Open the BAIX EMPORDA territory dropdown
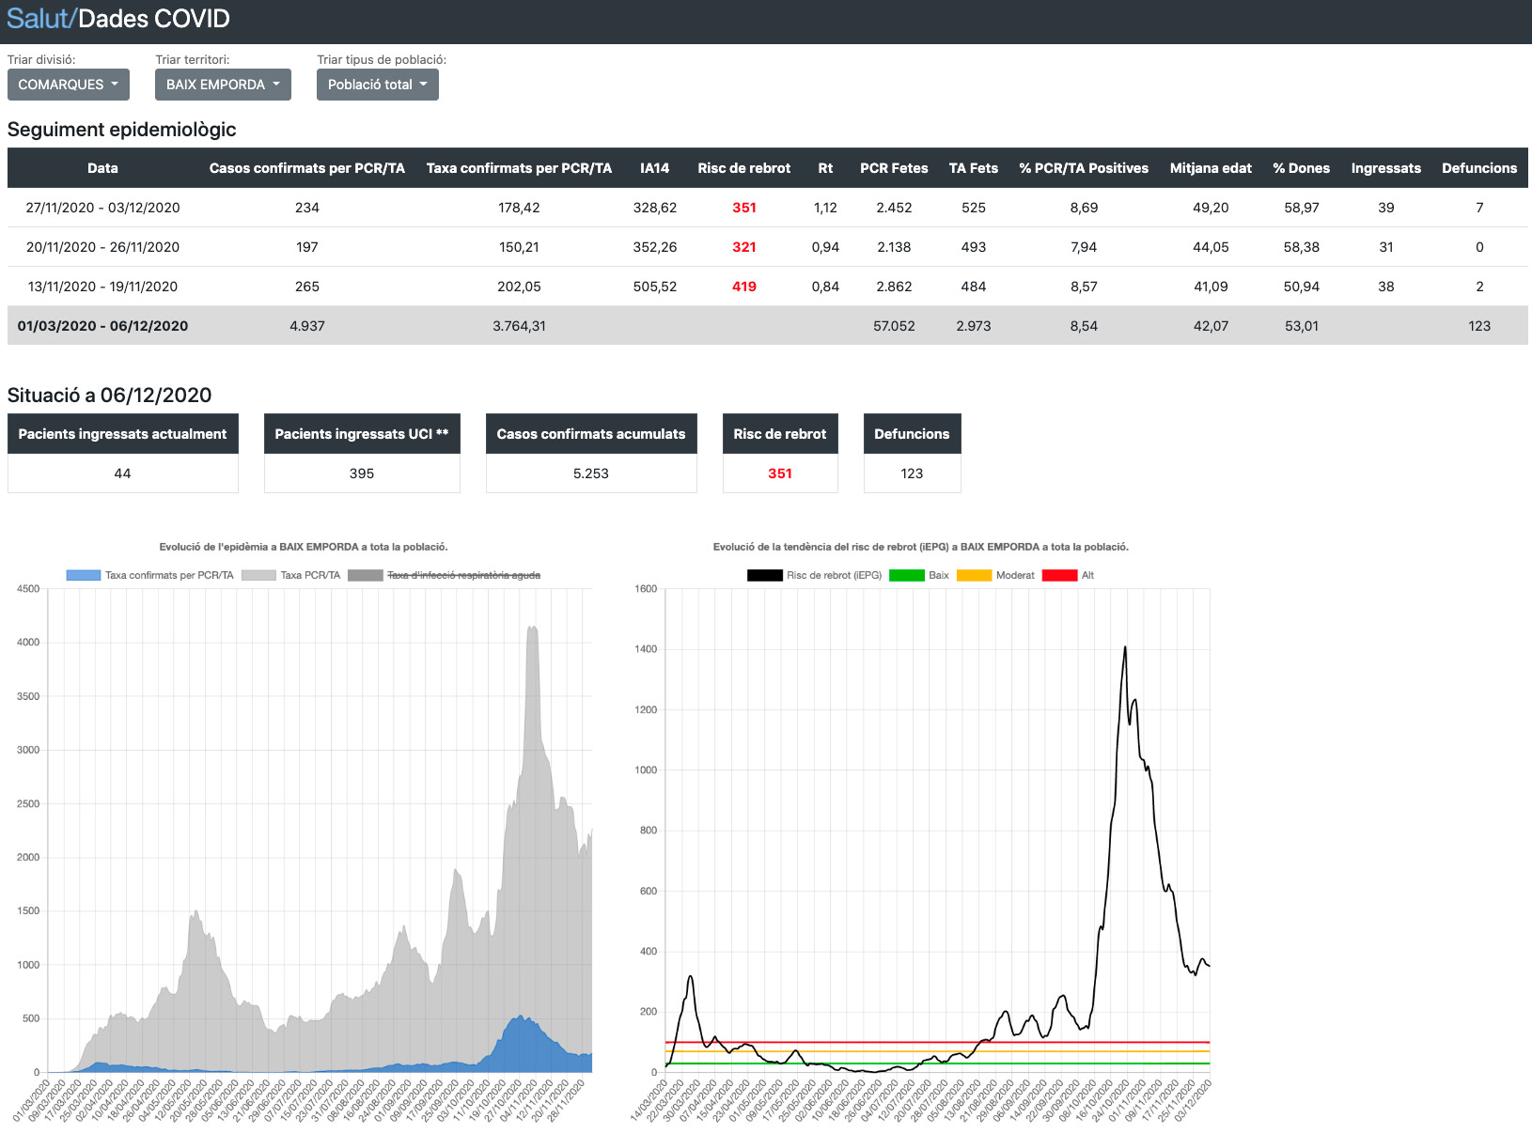Viewport: 1532px width, 1134px height. point(223,85)
